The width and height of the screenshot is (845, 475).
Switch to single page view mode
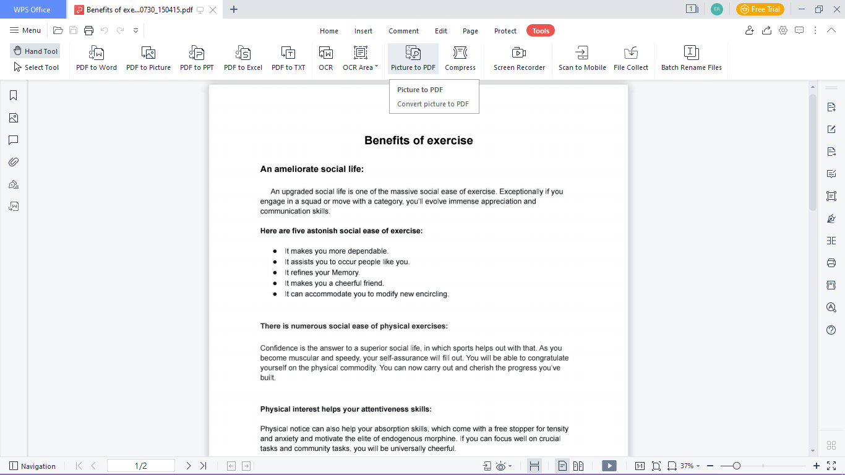click(x=563, y=466)
